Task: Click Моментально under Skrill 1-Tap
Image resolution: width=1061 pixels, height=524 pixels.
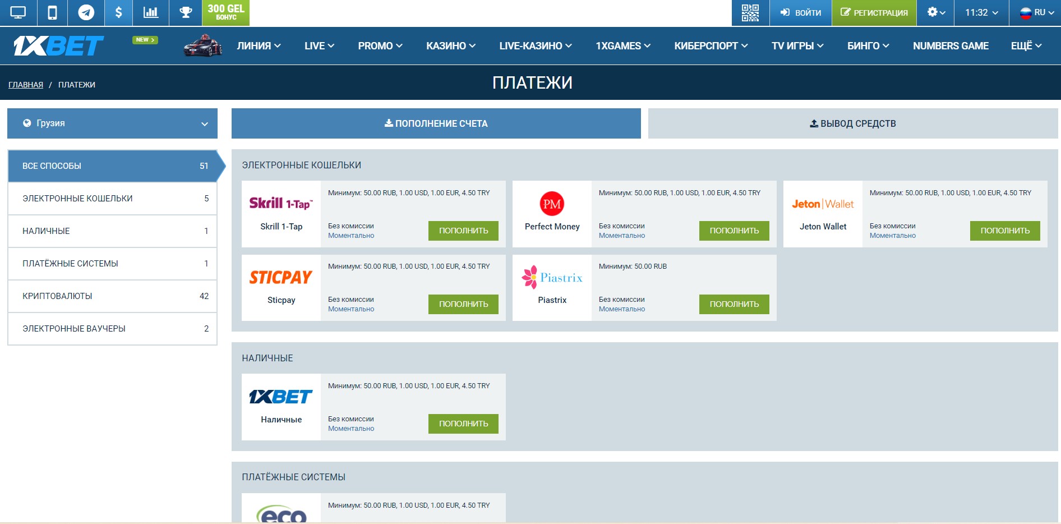Action: tap(351, 236)
